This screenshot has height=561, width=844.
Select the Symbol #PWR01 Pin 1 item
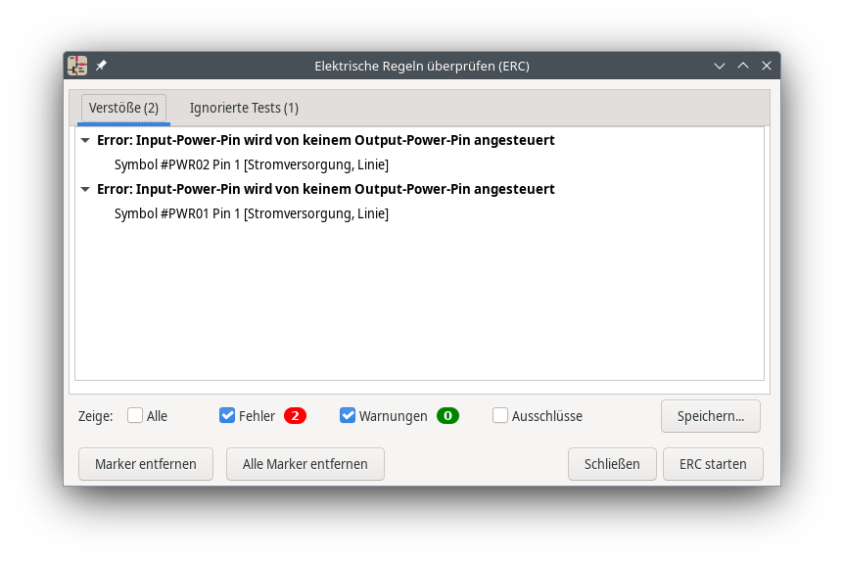[251, 213]
